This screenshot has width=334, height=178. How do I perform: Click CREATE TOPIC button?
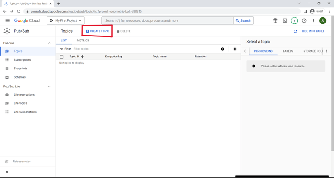(97, 31)
